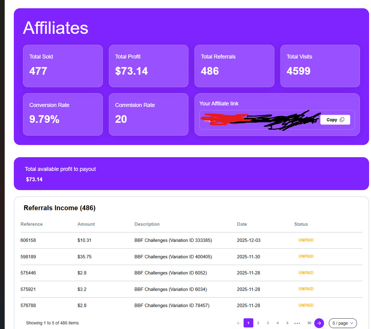
Task: Go to page 2 of referrals
Action: point(258,323)
